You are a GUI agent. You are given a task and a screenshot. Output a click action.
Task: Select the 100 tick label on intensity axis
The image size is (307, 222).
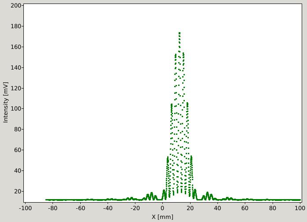16,108
